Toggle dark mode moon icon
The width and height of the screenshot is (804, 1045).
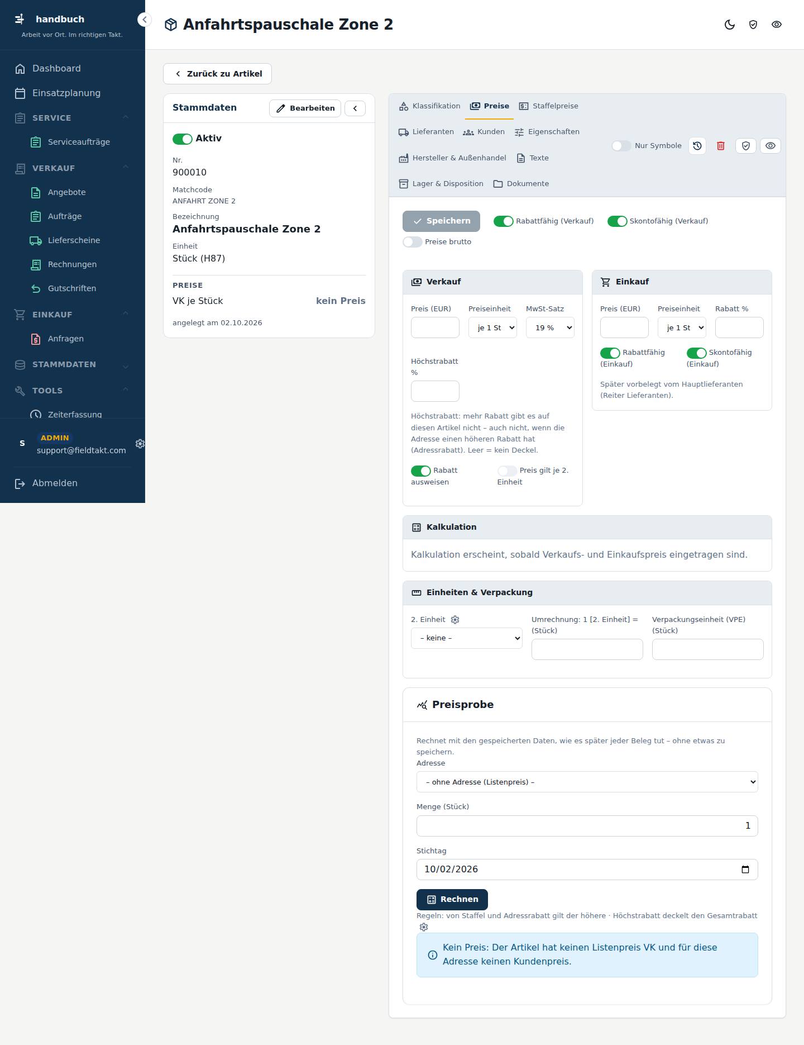pyautogui.click(x=730, y=25)
